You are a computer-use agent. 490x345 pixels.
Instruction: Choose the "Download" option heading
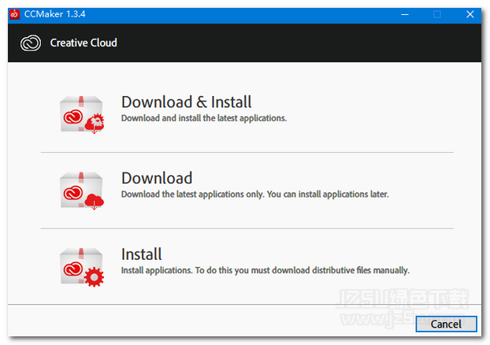coord(157,178)
